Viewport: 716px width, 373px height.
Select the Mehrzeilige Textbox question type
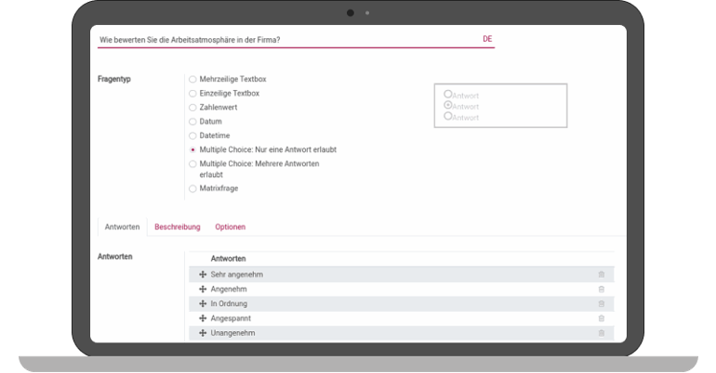tap(192, 80)
